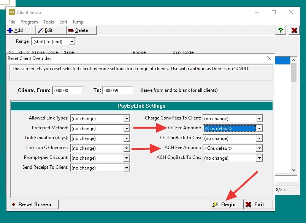Expand CC ChgBack To Cns dropdown

click(259, 138)
